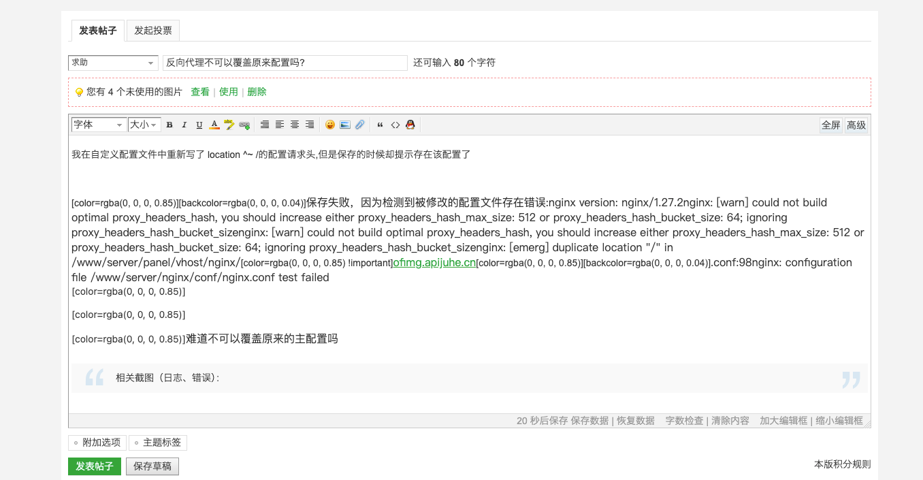Insert a hyperlink with the chain icon
923x480 pixels.
pyautogui.click(x=244, y=125)
